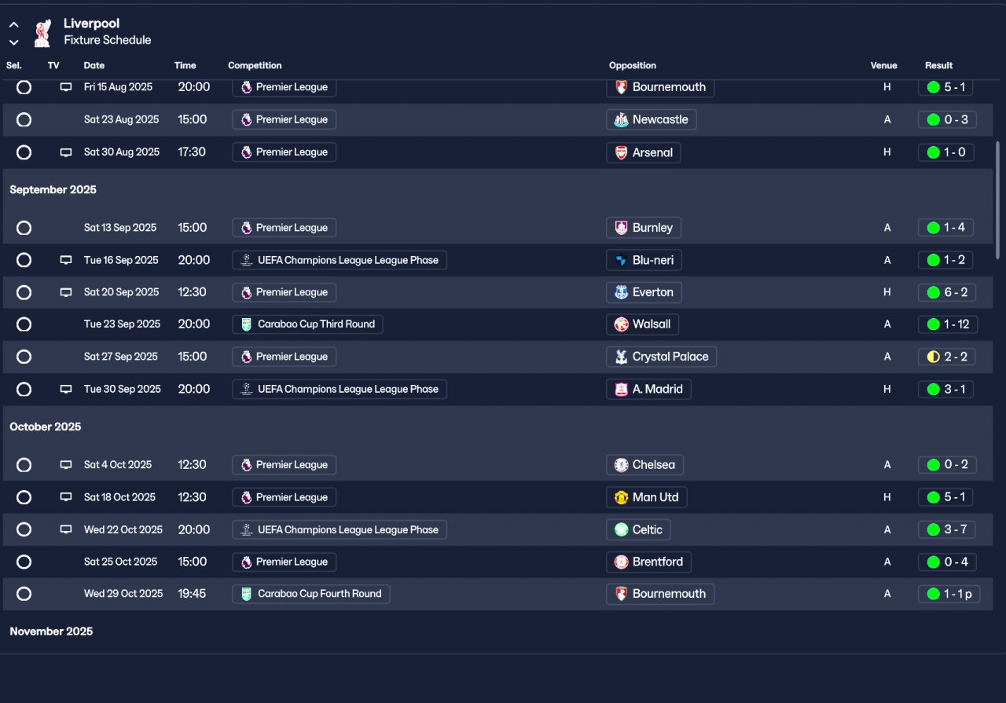Click the up chevron beside Liverpool
Image resolution: width=1006 pixels, height=703 pixels.
[x=13, y=25]
